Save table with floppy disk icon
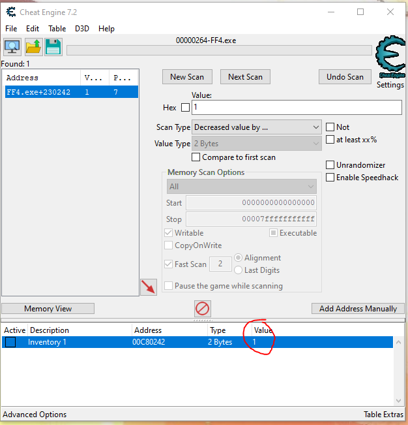408x425 pixels. tap(53, 47)
